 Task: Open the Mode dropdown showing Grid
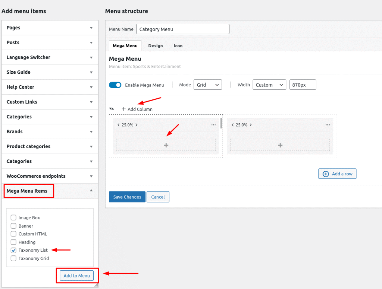[208, 85]
